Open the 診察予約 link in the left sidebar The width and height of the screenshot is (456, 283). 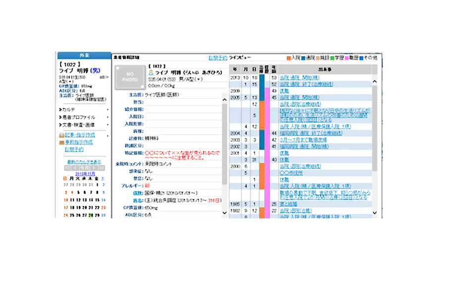click(x=74, y=149)
